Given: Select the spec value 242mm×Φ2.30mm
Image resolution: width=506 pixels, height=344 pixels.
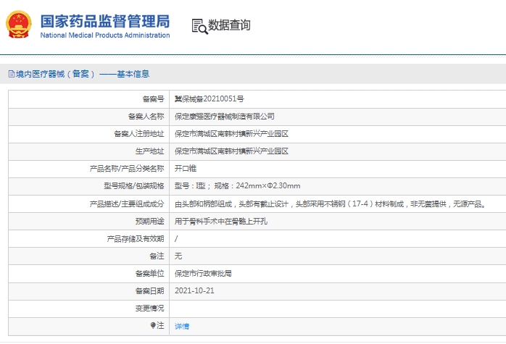Looking at the screenshot, I should click(x=267, y=185).
